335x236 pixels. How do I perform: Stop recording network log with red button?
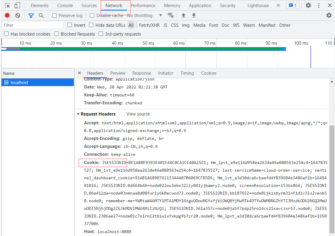(7, 15)
